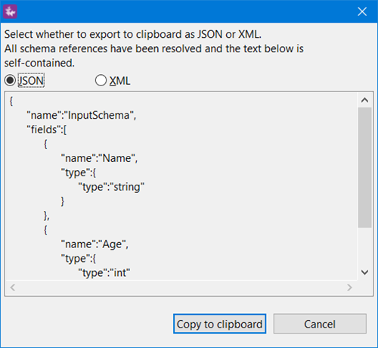Click vertical scrollbar track below the thumb
Screen dimensions: 378x348
coord(364,246)
